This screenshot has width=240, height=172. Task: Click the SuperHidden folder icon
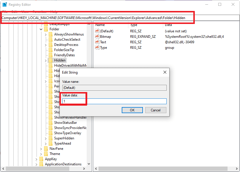tap(50, 138)
